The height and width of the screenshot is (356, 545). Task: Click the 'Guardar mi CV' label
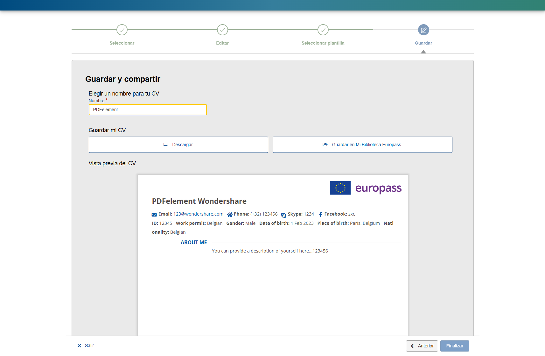pos(107,131)
